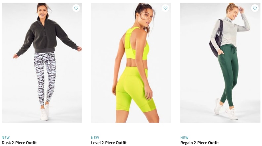Select the neon yellow sports bra in Level photo
This screenshot has width=262, height=146.
tap(136, 44)
